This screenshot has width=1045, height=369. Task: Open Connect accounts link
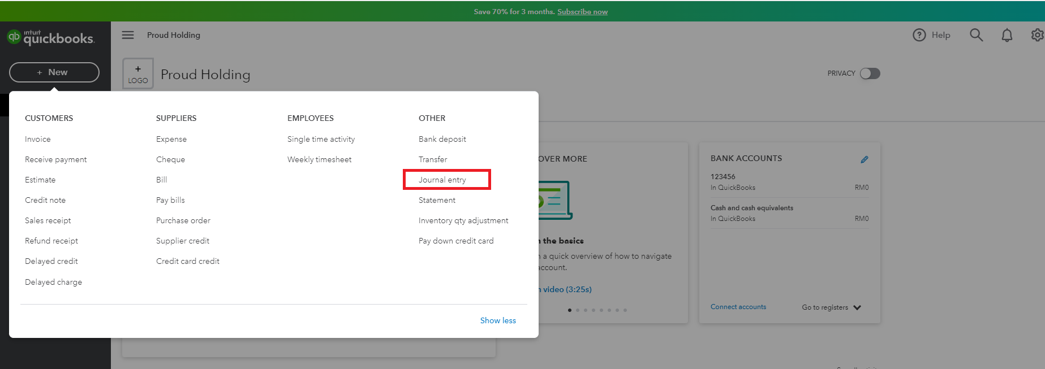point(738,307)
